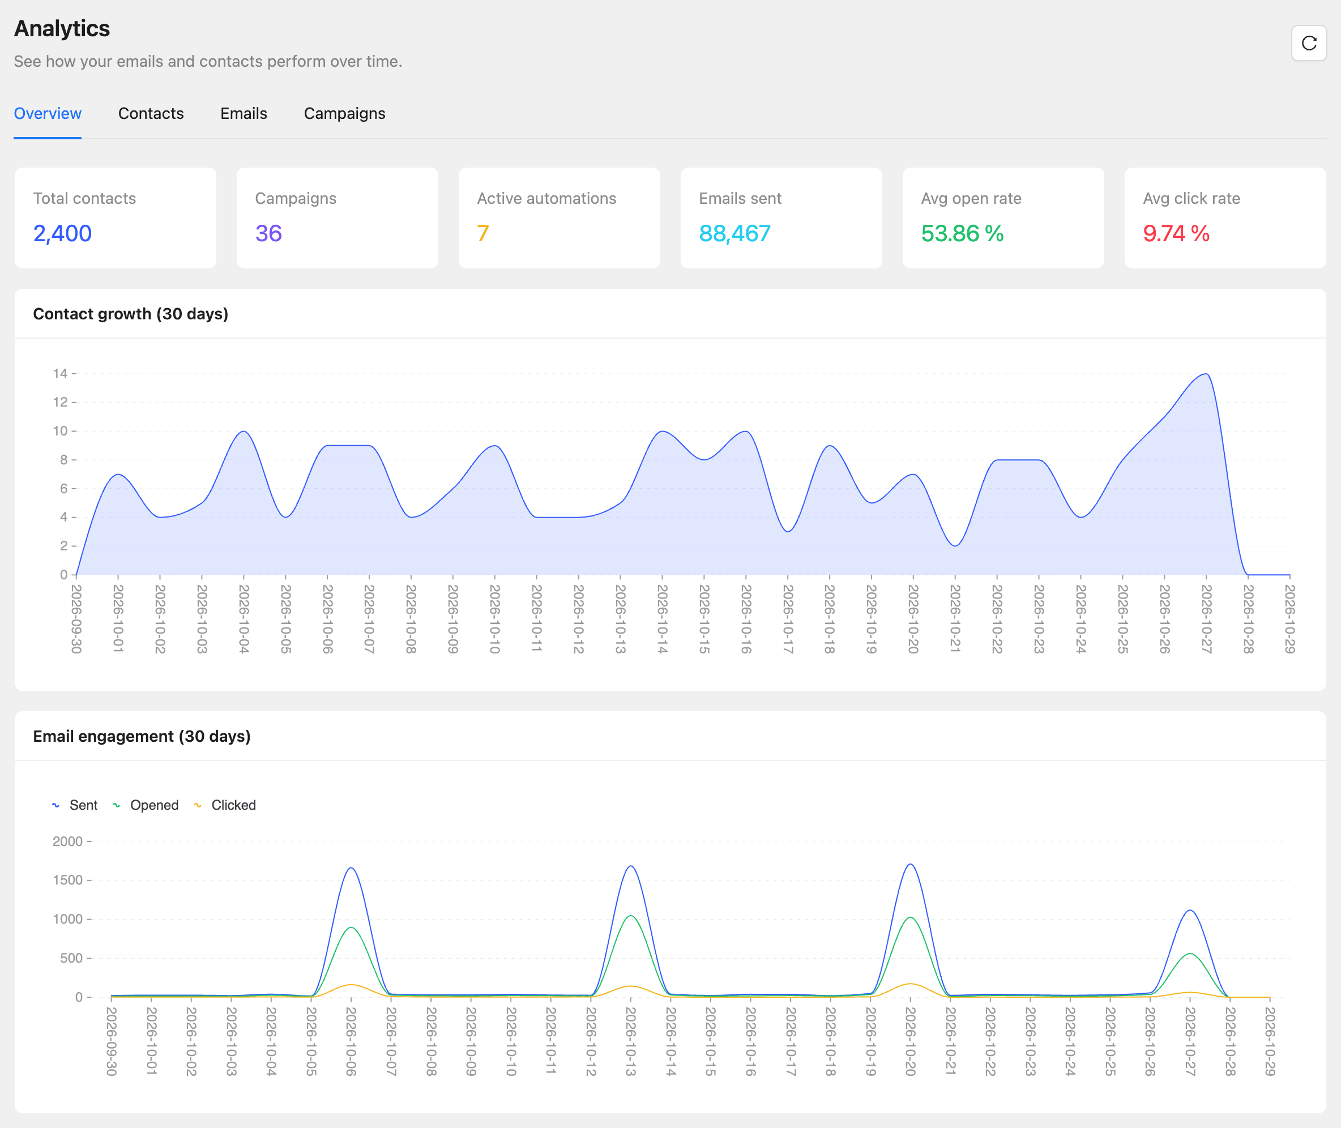The image size is (1341, 1128).
Task: Click the 2026-10-06 label on email engagement axis
Action: [351, 1042]
